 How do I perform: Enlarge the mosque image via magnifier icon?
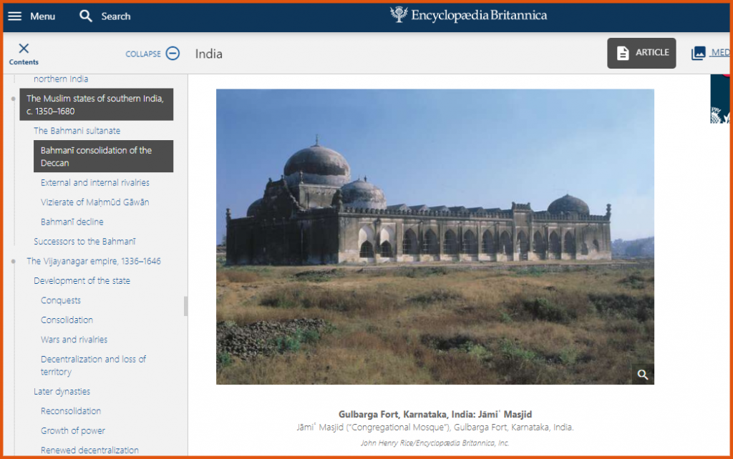click(643, 375)
